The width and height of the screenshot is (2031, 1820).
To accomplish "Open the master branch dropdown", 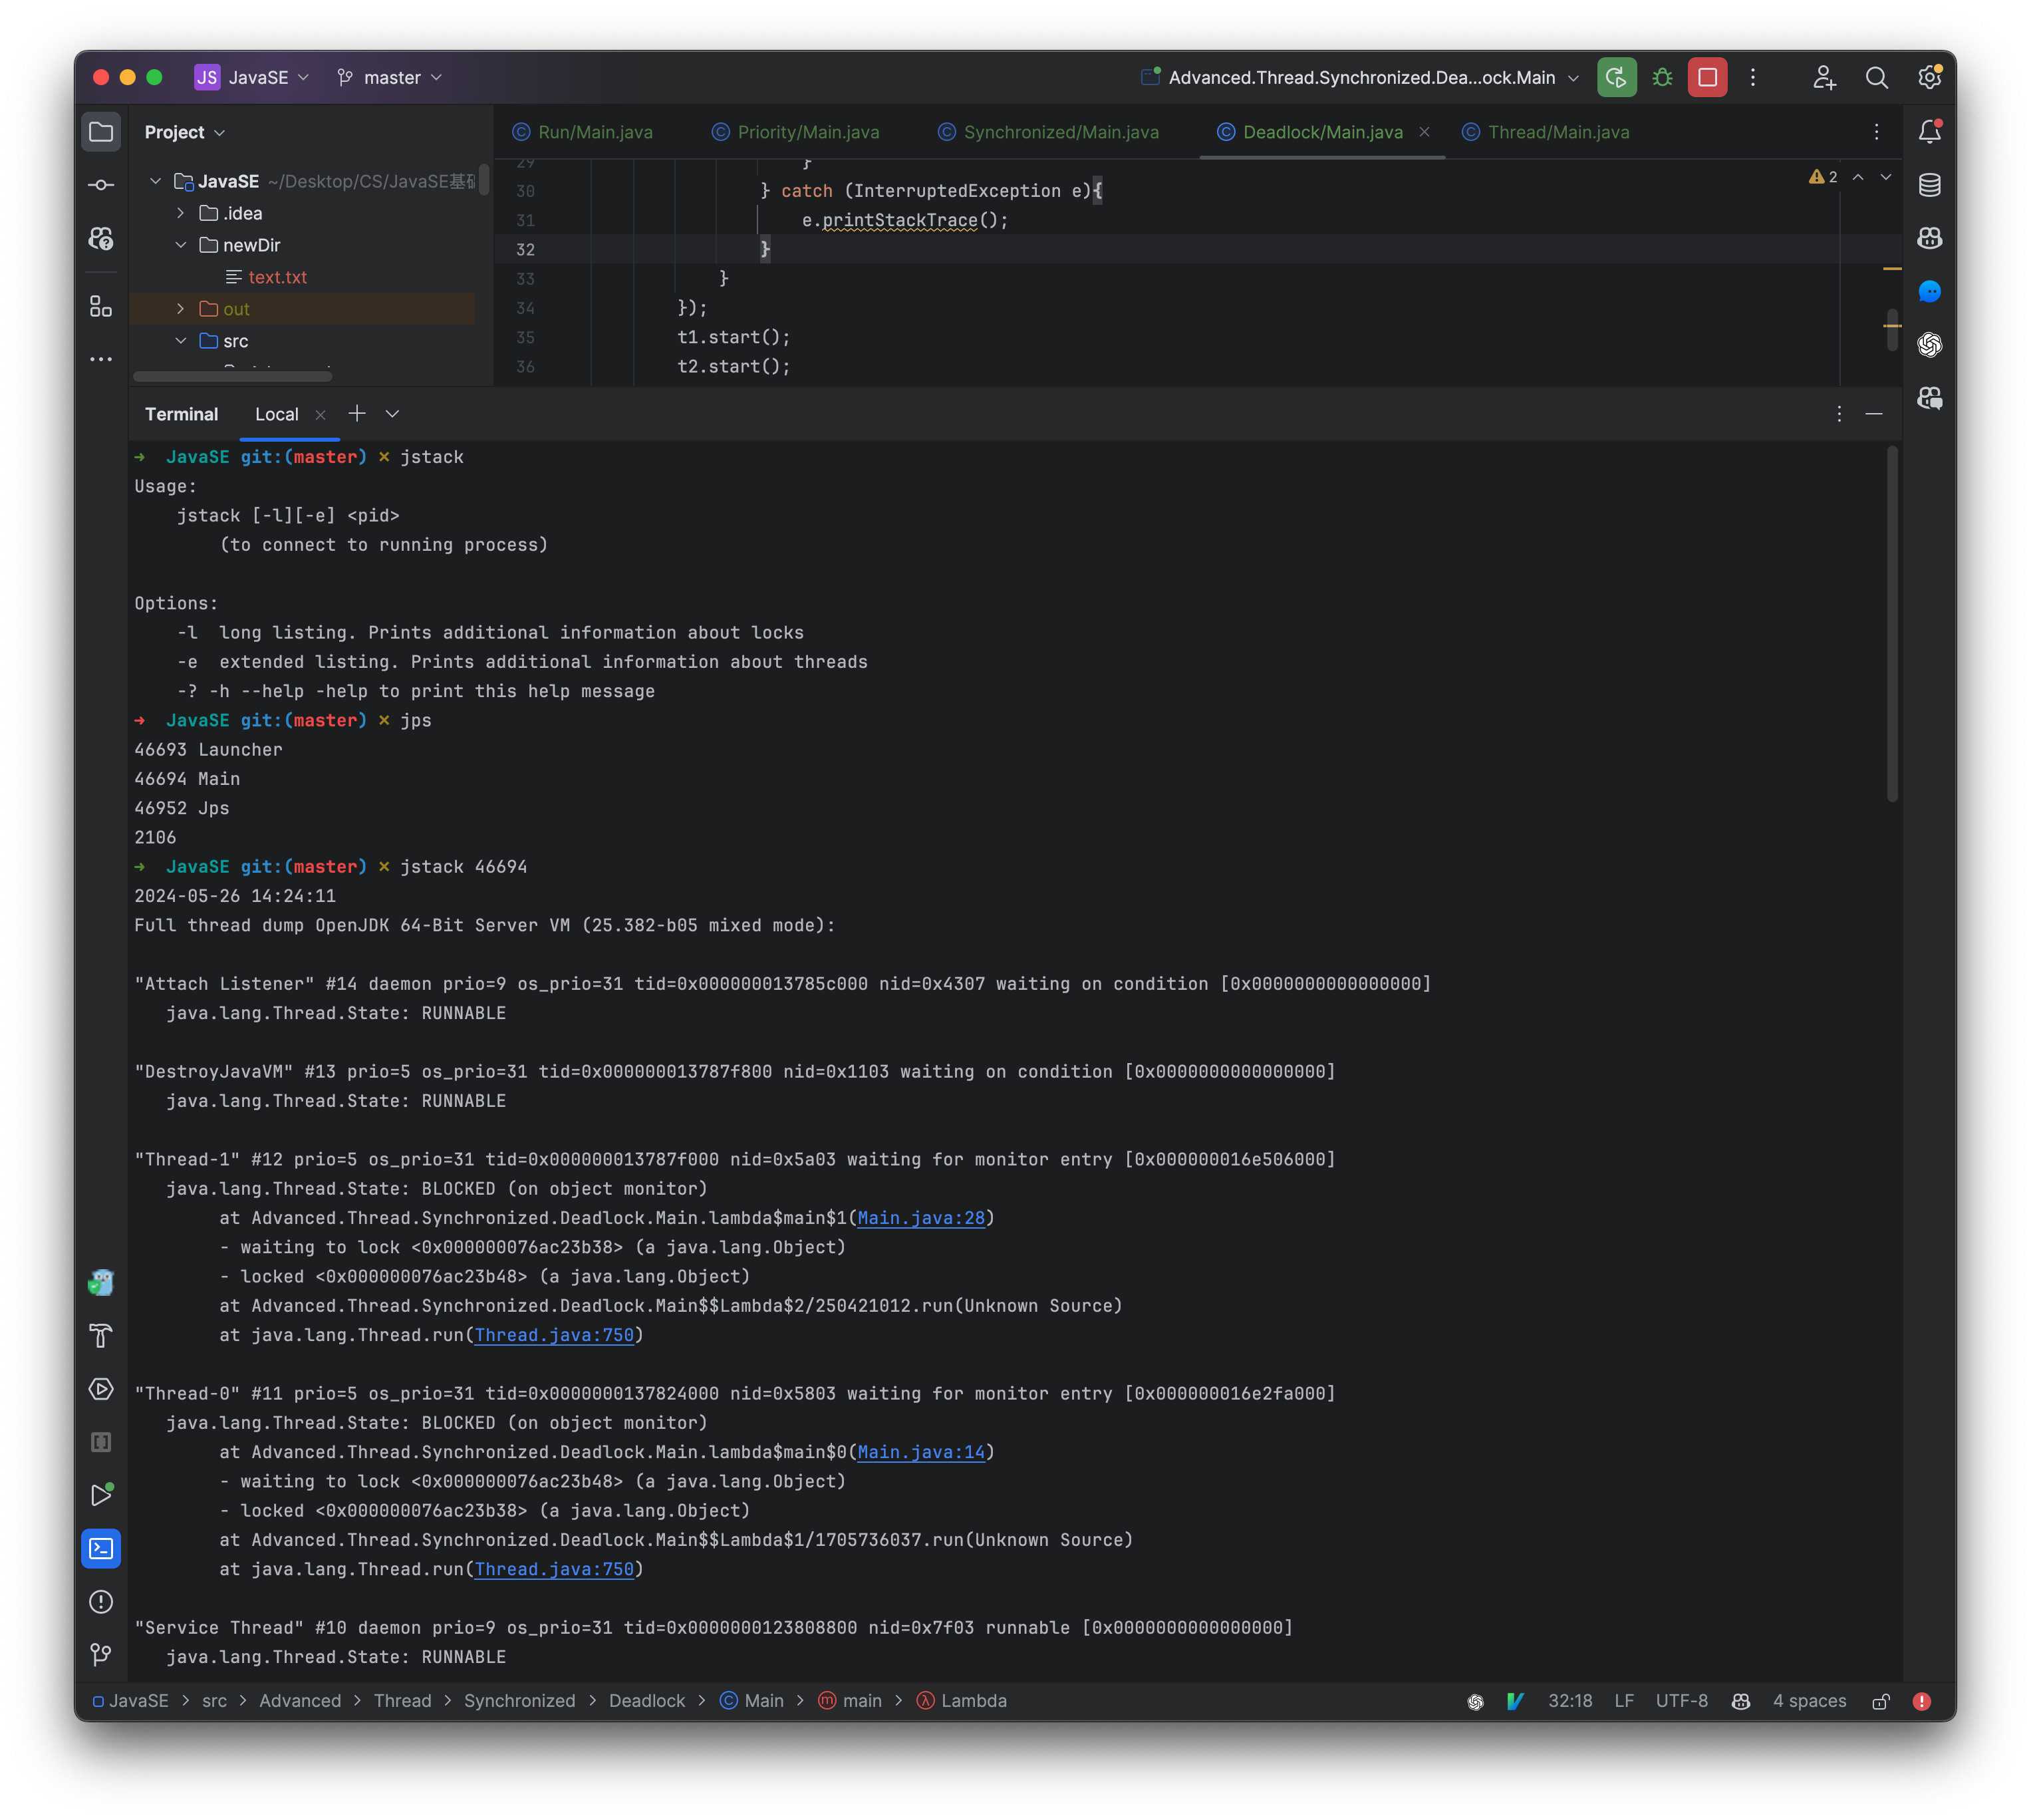I will click(390, 77).
